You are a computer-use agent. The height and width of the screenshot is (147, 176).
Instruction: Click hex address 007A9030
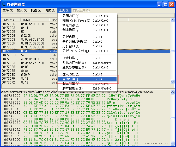(13, 106)
